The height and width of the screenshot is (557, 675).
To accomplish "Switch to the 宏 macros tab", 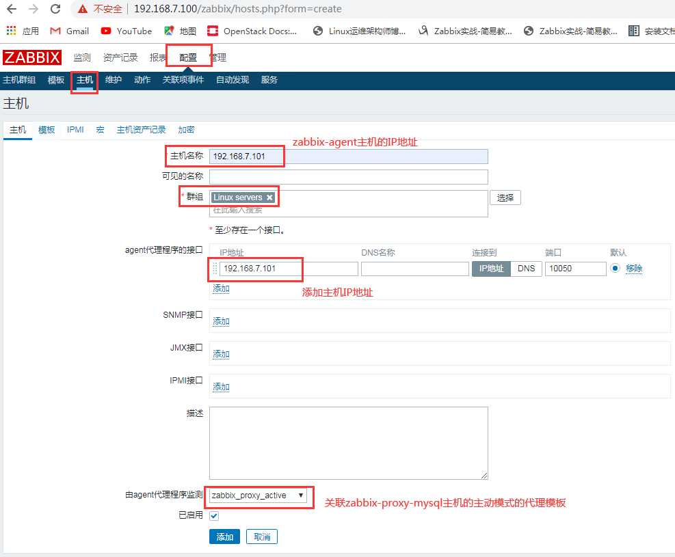I will pyautogui.click(x=101, y=130).
